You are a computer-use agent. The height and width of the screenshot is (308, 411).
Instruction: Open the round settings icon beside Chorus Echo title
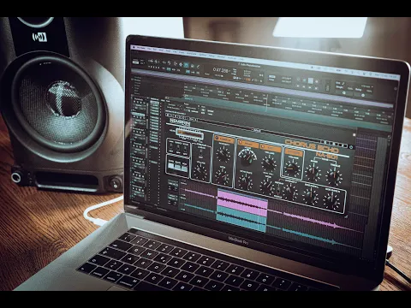351,147
